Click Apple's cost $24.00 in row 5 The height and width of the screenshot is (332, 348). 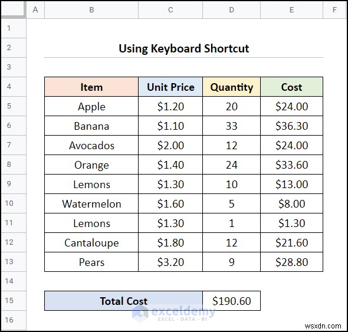(291, 106)
